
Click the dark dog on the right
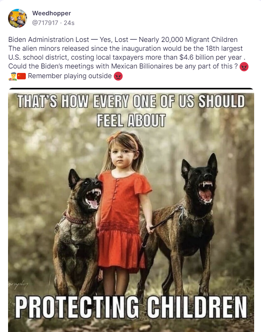click(182, 224)
